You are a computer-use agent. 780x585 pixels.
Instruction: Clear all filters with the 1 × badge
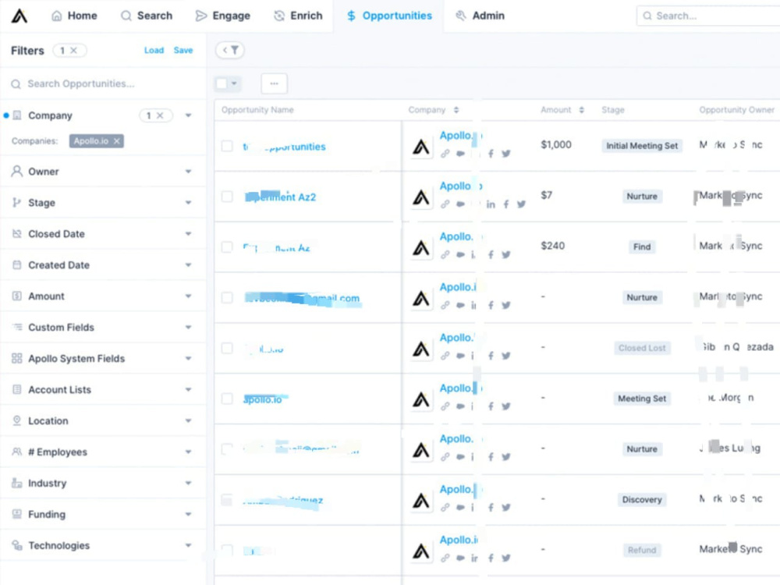click(x=69, y=50)
